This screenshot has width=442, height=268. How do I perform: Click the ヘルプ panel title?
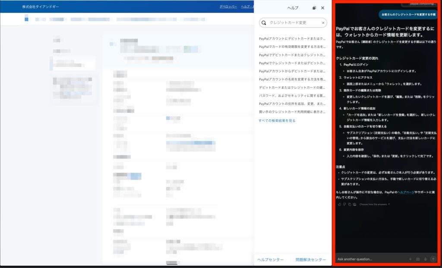[293, 8]
